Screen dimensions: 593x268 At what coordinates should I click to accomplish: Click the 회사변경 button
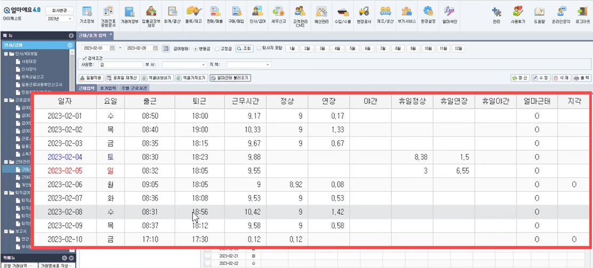click(x=59, y=10)
